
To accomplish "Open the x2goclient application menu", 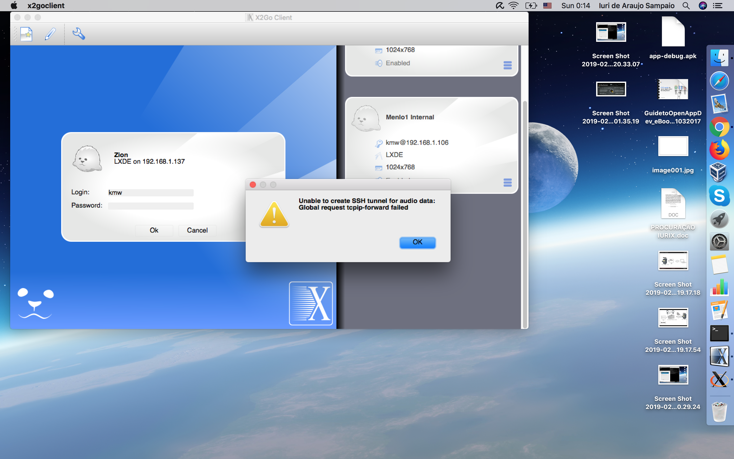I will coord(46,5).
